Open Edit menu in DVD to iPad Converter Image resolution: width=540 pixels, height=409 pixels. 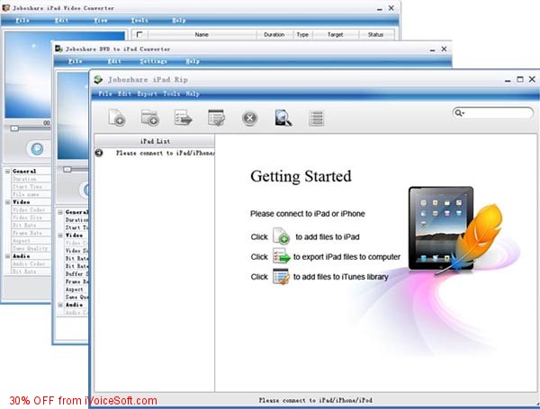point(114,61)
